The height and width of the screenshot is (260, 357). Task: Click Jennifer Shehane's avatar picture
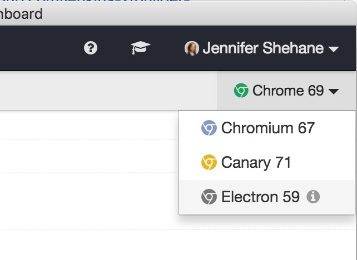click(192, 48)
